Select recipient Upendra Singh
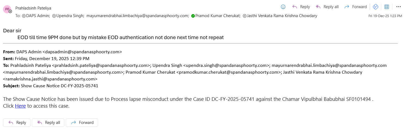The height and width of the screenshot is (131, 408). point(70,16)
